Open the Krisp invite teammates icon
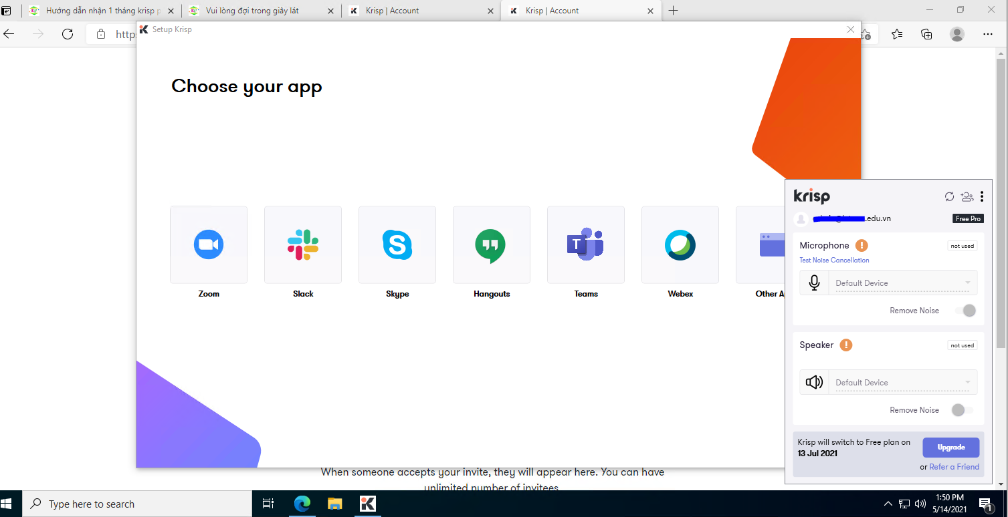Image resolution: width=1008 pixels, height=517 pixels. (967, 196)
